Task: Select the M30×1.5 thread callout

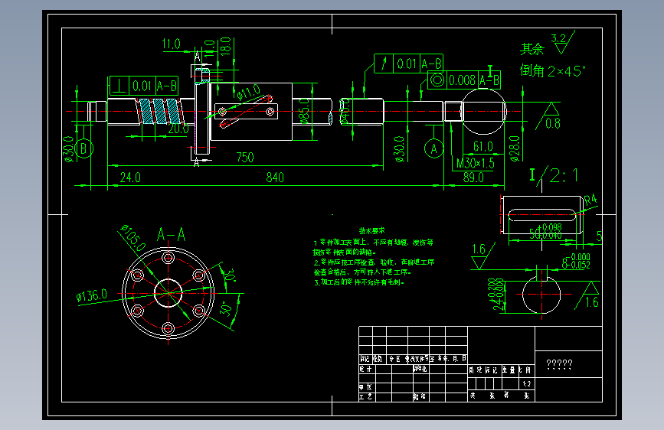Action: tap(475, 164)
